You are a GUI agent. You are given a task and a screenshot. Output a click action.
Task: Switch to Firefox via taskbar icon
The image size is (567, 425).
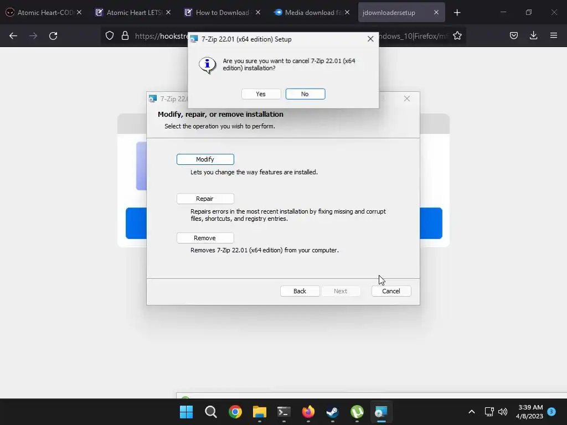(x=308, y=412)
